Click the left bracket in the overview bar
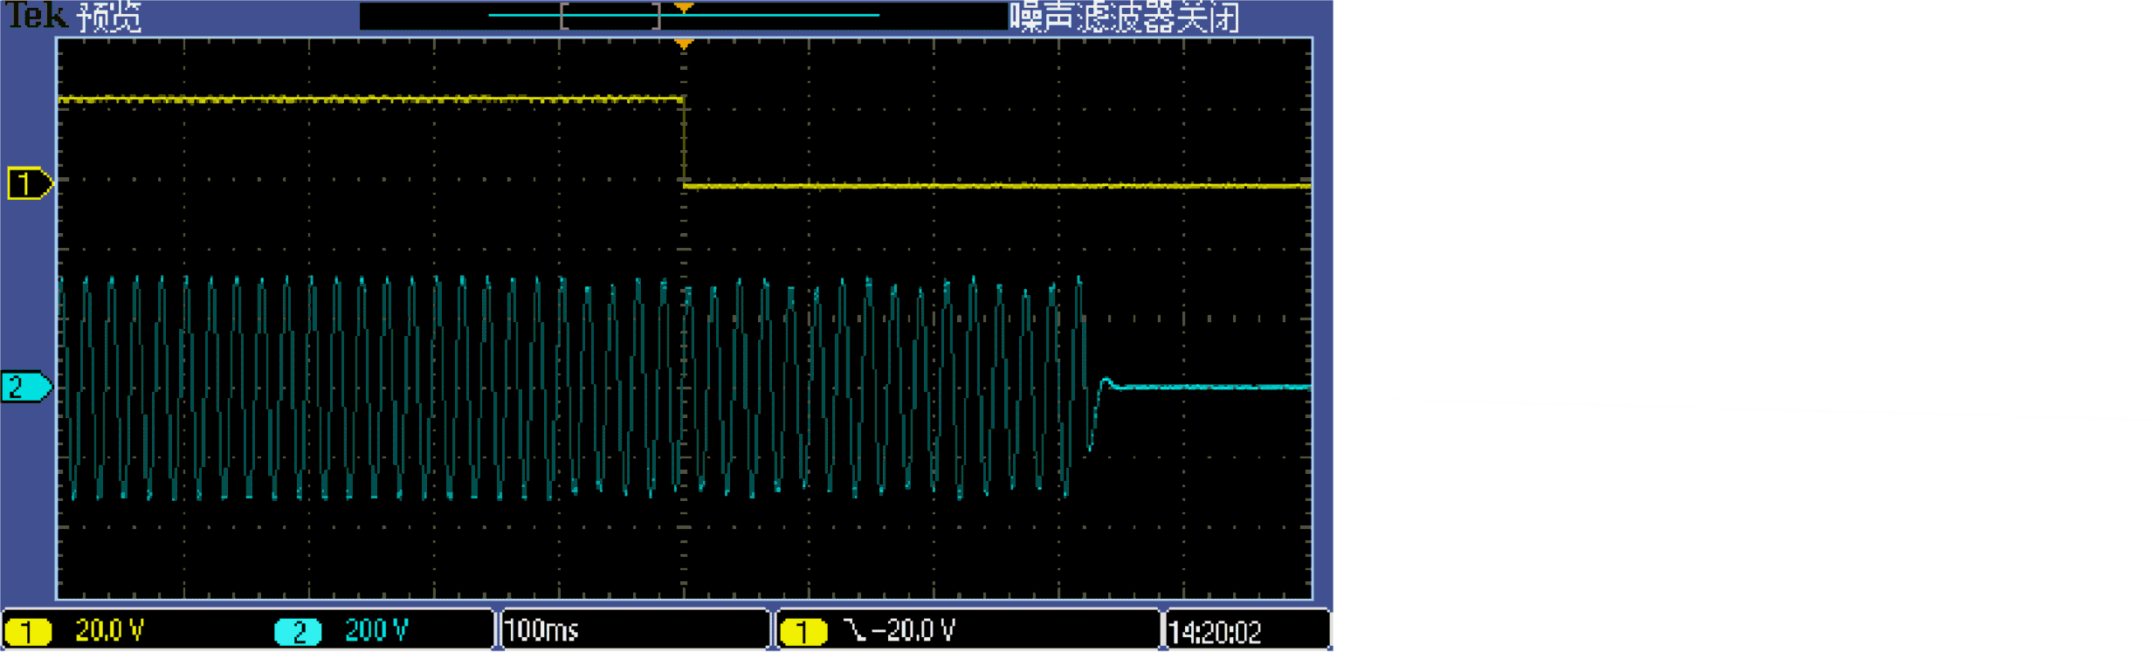Viewport: 2150px width, 652px height. (565, 16)
